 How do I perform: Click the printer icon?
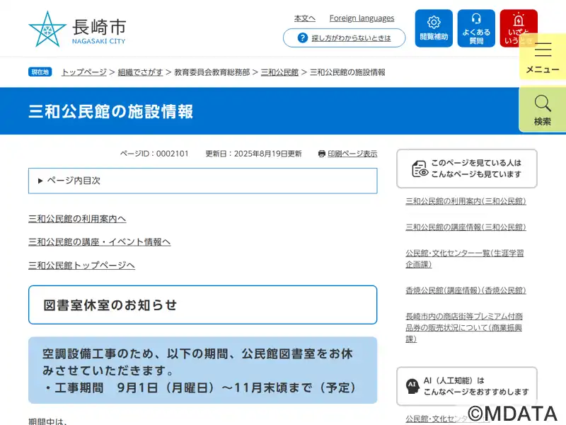point(322,154)
